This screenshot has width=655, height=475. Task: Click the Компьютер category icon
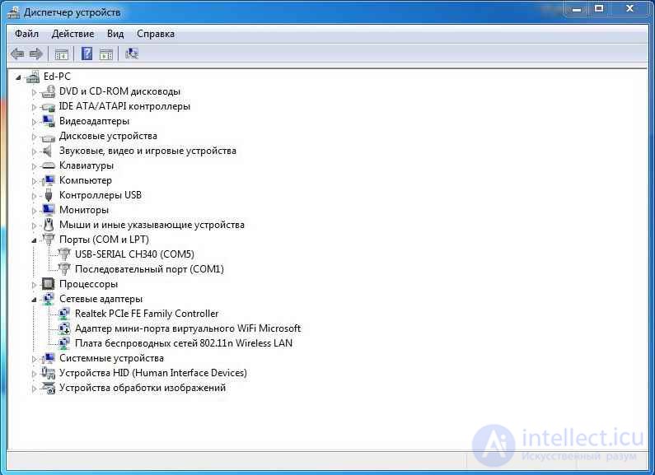pos(49,180)
